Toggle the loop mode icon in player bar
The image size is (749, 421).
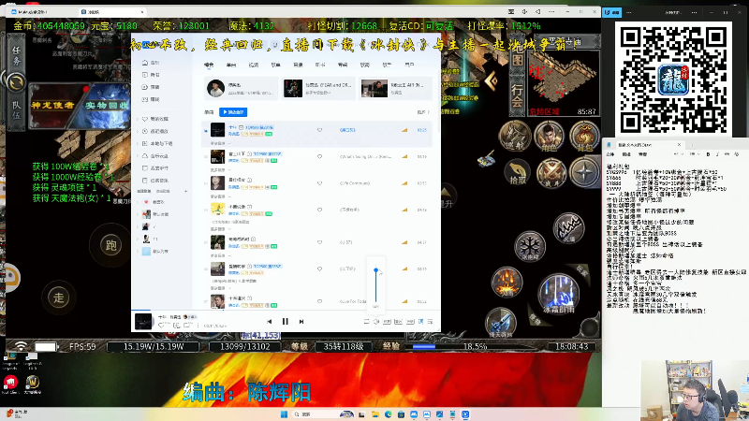click(x=366, y=322)
